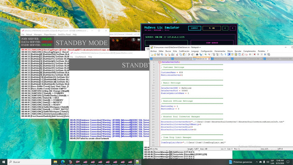Open Notepad++ icon in taskbar
Viewport: 293px width, 165px height.
coord(137,162)
